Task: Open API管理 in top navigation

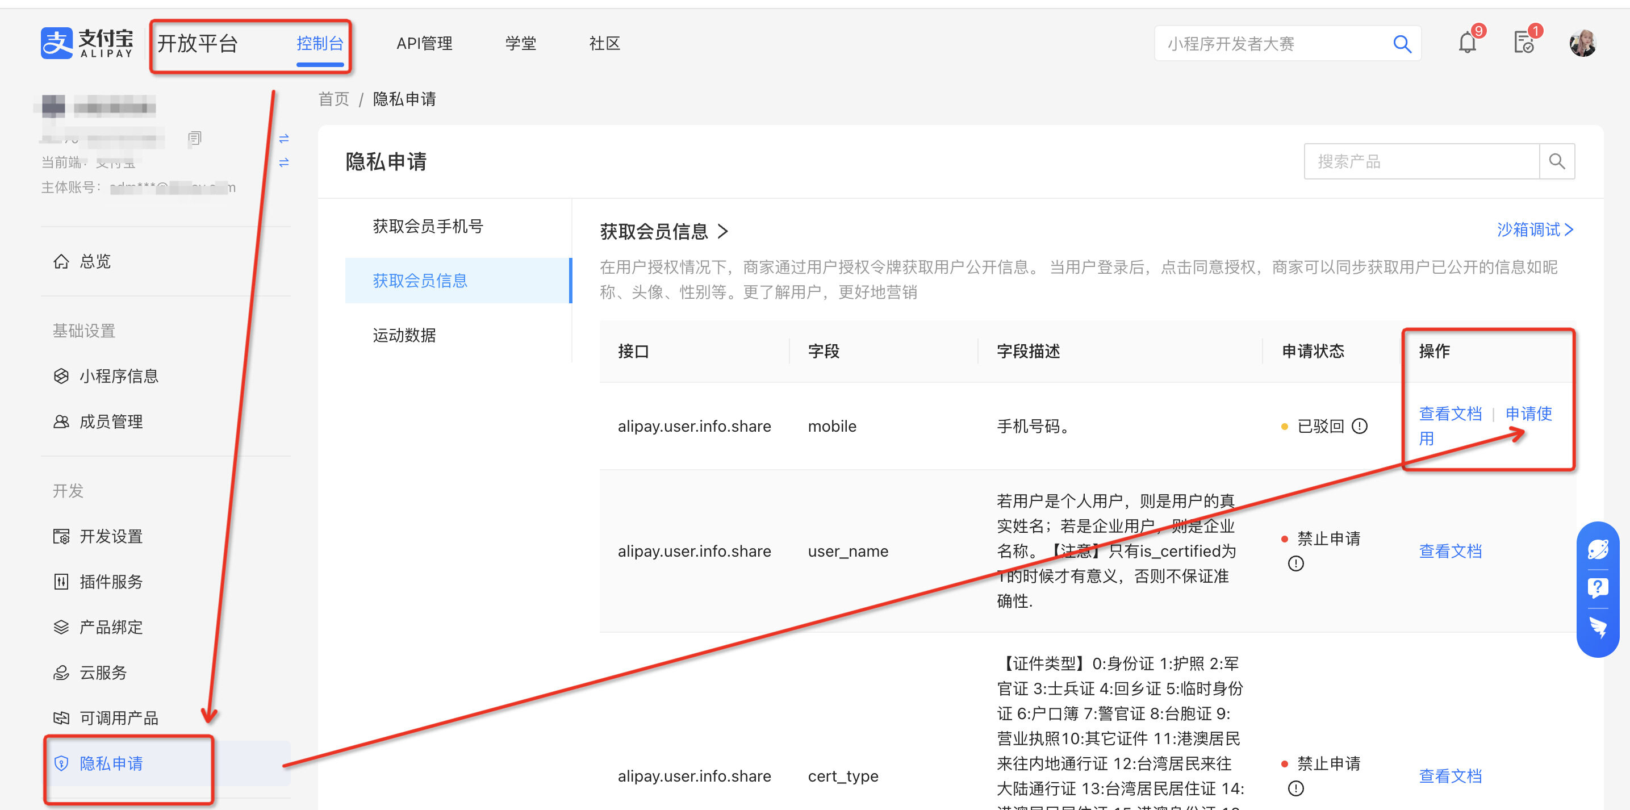Action: click(x=424, y=44)
